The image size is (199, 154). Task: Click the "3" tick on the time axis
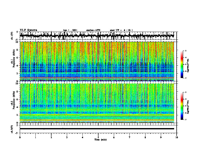[x=67, y=137]
